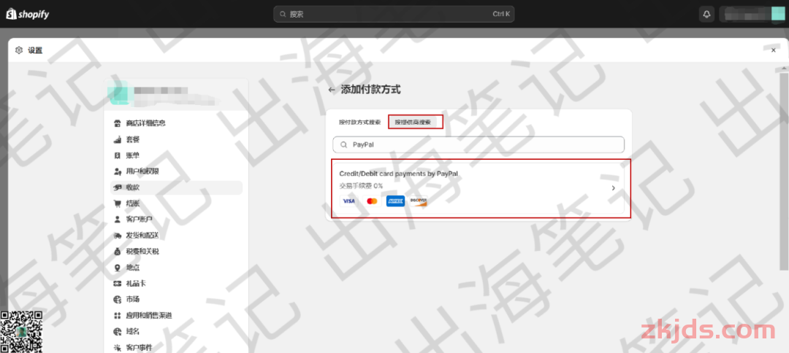The height and width of the screenshot is (353, 789).
Task: Click the 添加付款方式 heading
Action: [371, 90]
